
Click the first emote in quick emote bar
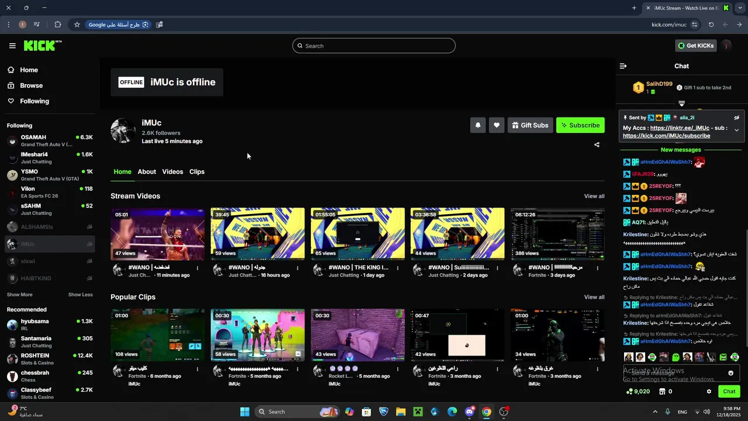[x=628, y=357]
